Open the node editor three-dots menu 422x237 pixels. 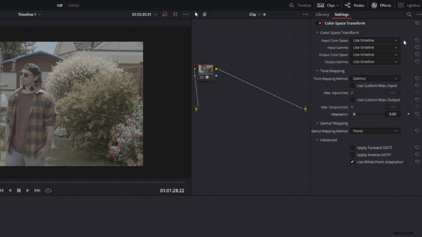[305, 15]
